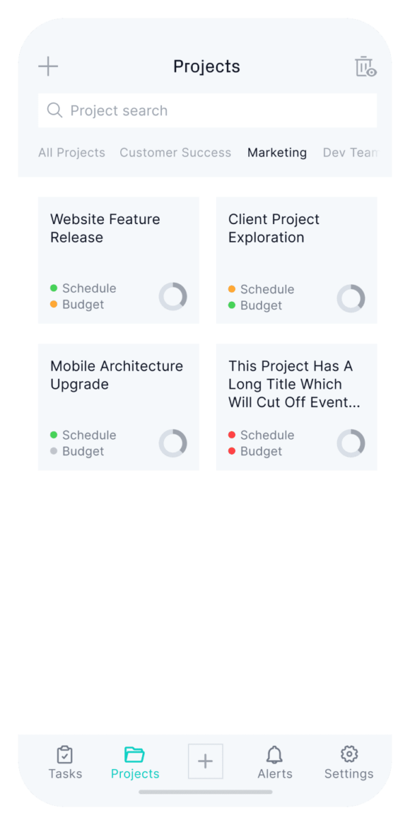Viewport: 410px width, 825px height.
Task: Open the archived projects trash icon
Action: (x=364, y=66)
